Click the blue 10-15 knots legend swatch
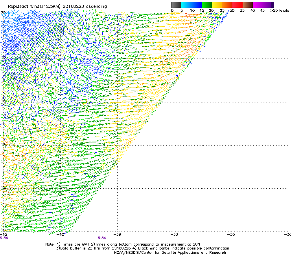This screenshot has width=291, height=255. pyautogui.click(x=197, y=5)
